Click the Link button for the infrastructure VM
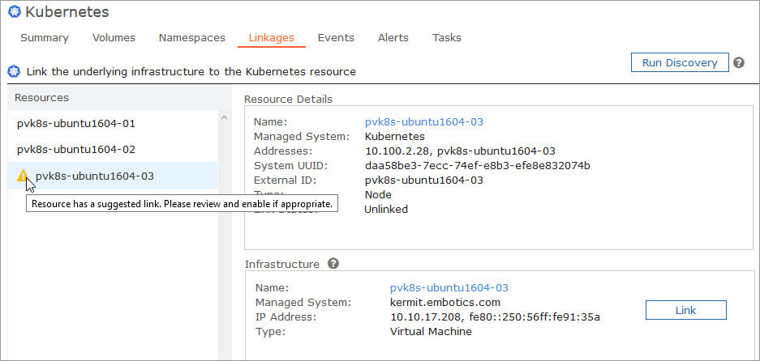The image size is (760, 361). 686,310
